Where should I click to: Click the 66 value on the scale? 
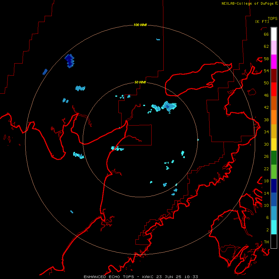tap(266, 34)
